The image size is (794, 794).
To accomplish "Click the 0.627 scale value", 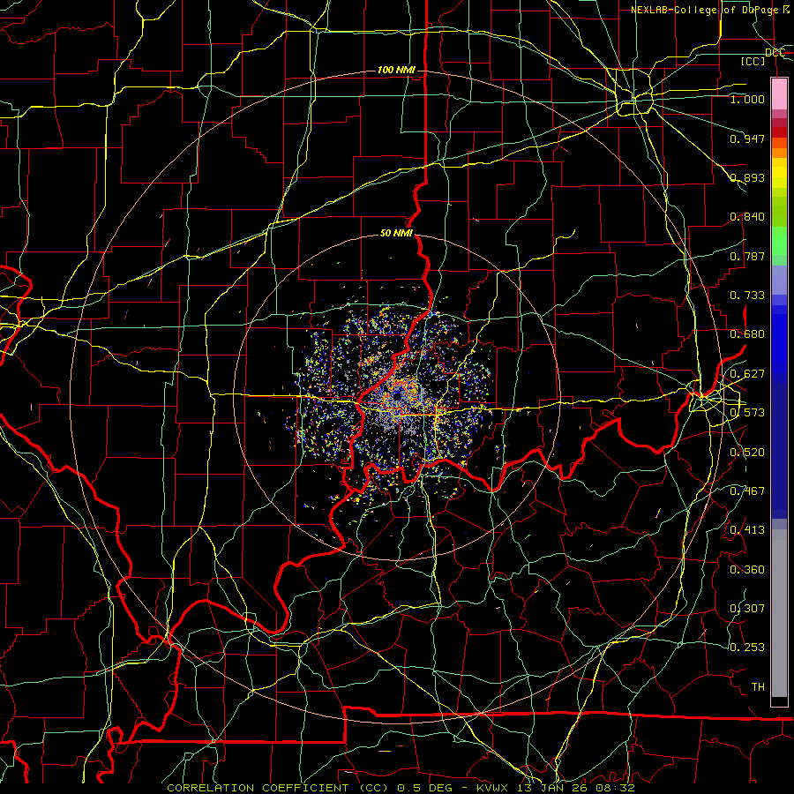I will click(x=747, y=374).
